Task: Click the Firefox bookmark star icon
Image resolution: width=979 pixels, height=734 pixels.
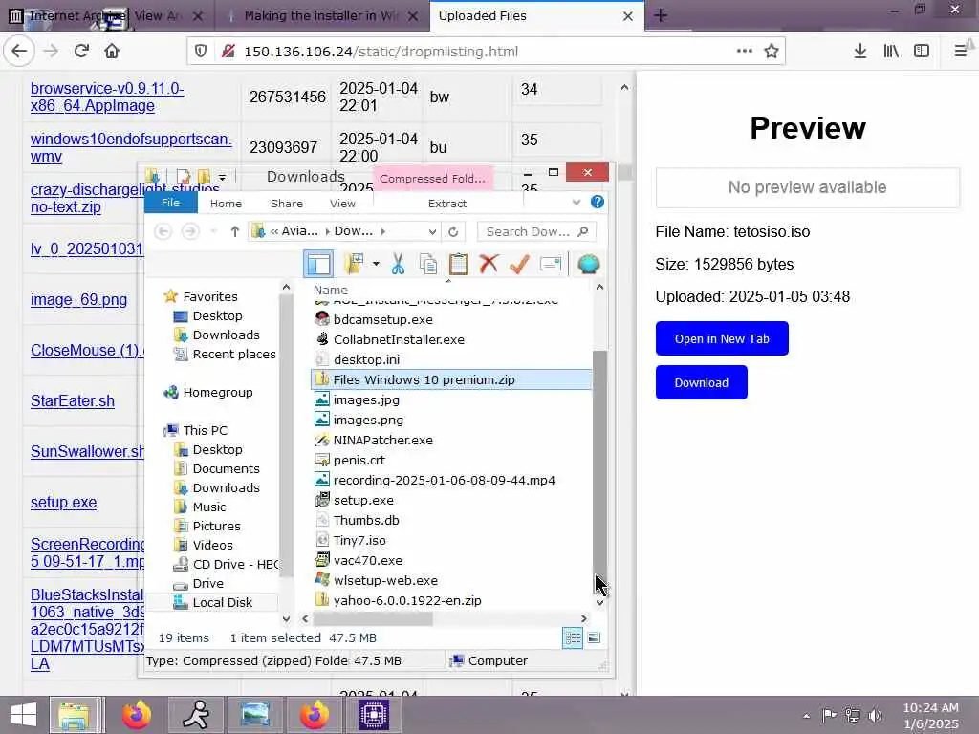Action: point(772,52)
